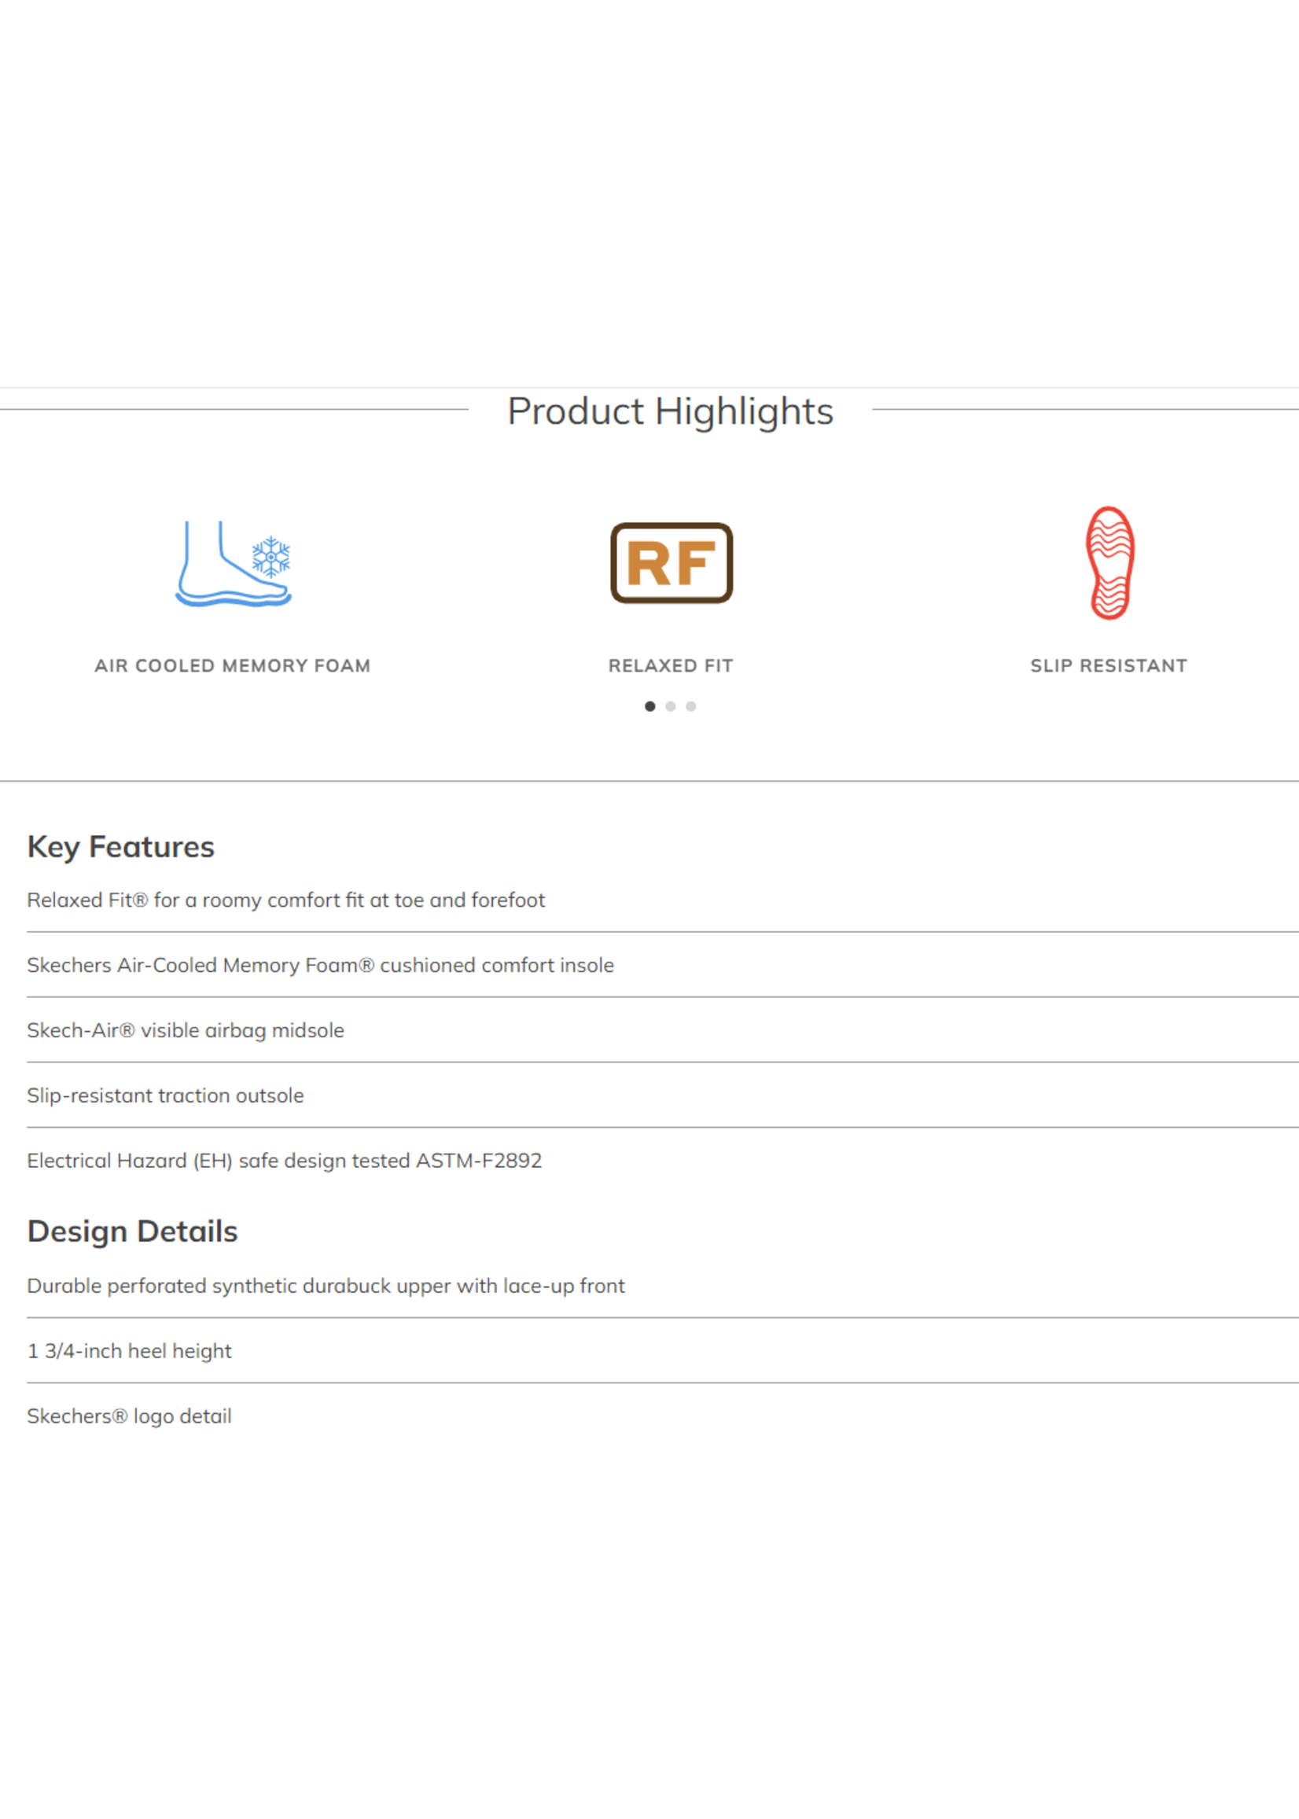Click the durabuck upper lace-up front detail
Image resolution: width=1299 pixels, height=1819 pixels.
pyautogui.click(x=662, y=1287)
